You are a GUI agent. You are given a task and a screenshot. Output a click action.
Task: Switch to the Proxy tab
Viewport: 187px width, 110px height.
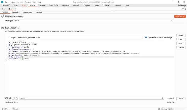(x=24, y=6)
